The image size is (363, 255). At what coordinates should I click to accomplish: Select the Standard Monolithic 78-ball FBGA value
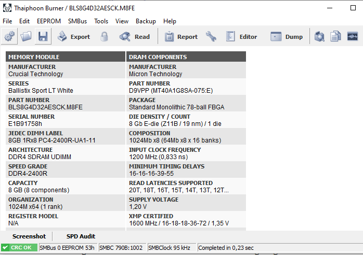[177, 107]
